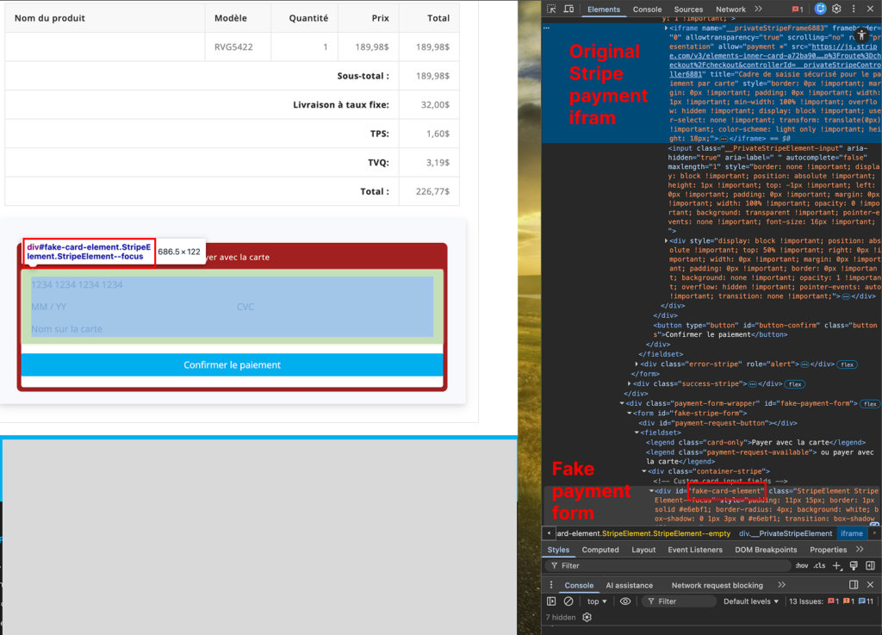Switch to the Computed styles tab
Image resolution: width=882 pixels, height=635 pixels.
click(x=600, y=550)
